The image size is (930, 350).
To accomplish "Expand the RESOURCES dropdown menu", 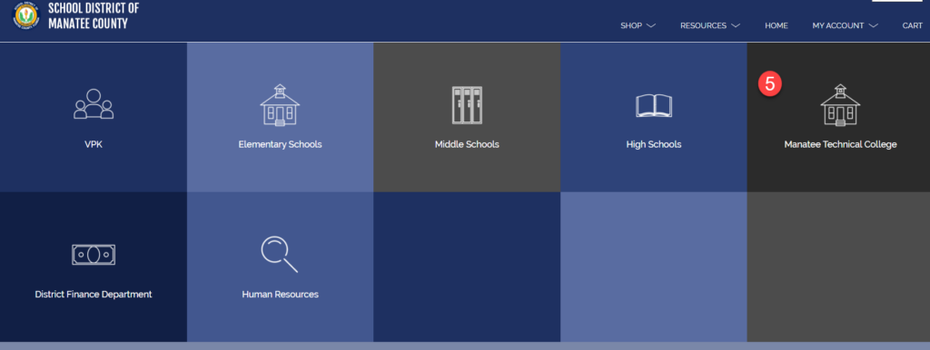I will pyautogui.click(x=710, y=26).
